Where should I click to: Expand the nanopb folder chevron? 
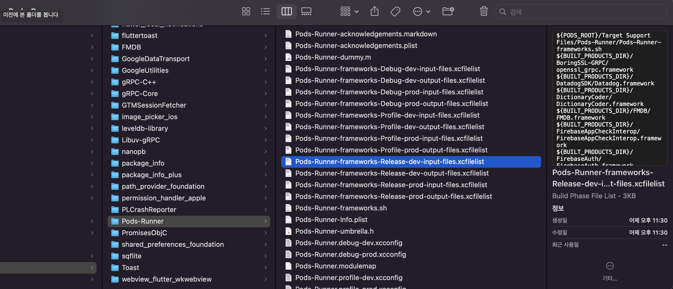(x=266, y=152)
